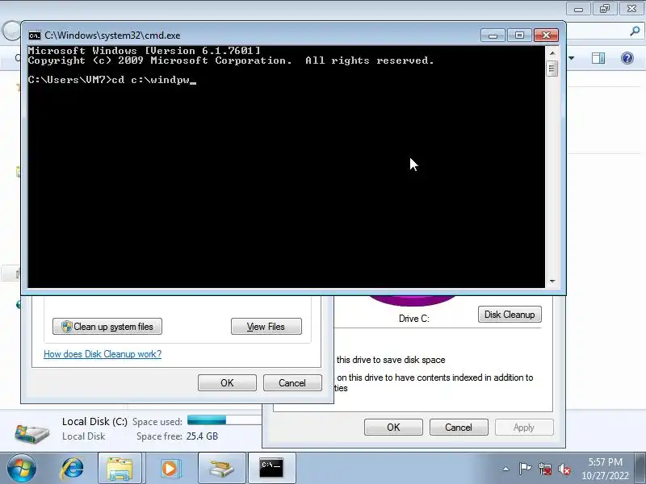
Task: Show hidden tray icons arrow
Action: click(506, 469)
